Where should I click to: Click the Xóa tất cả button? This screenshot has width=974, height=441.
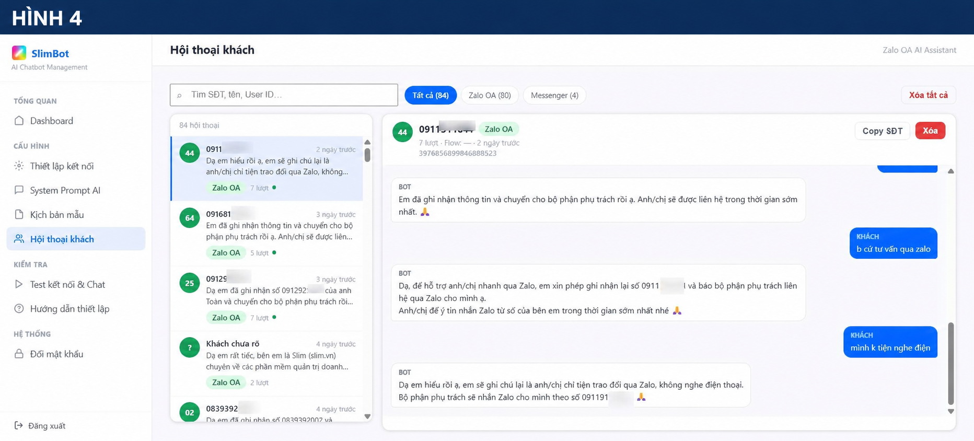928,95
